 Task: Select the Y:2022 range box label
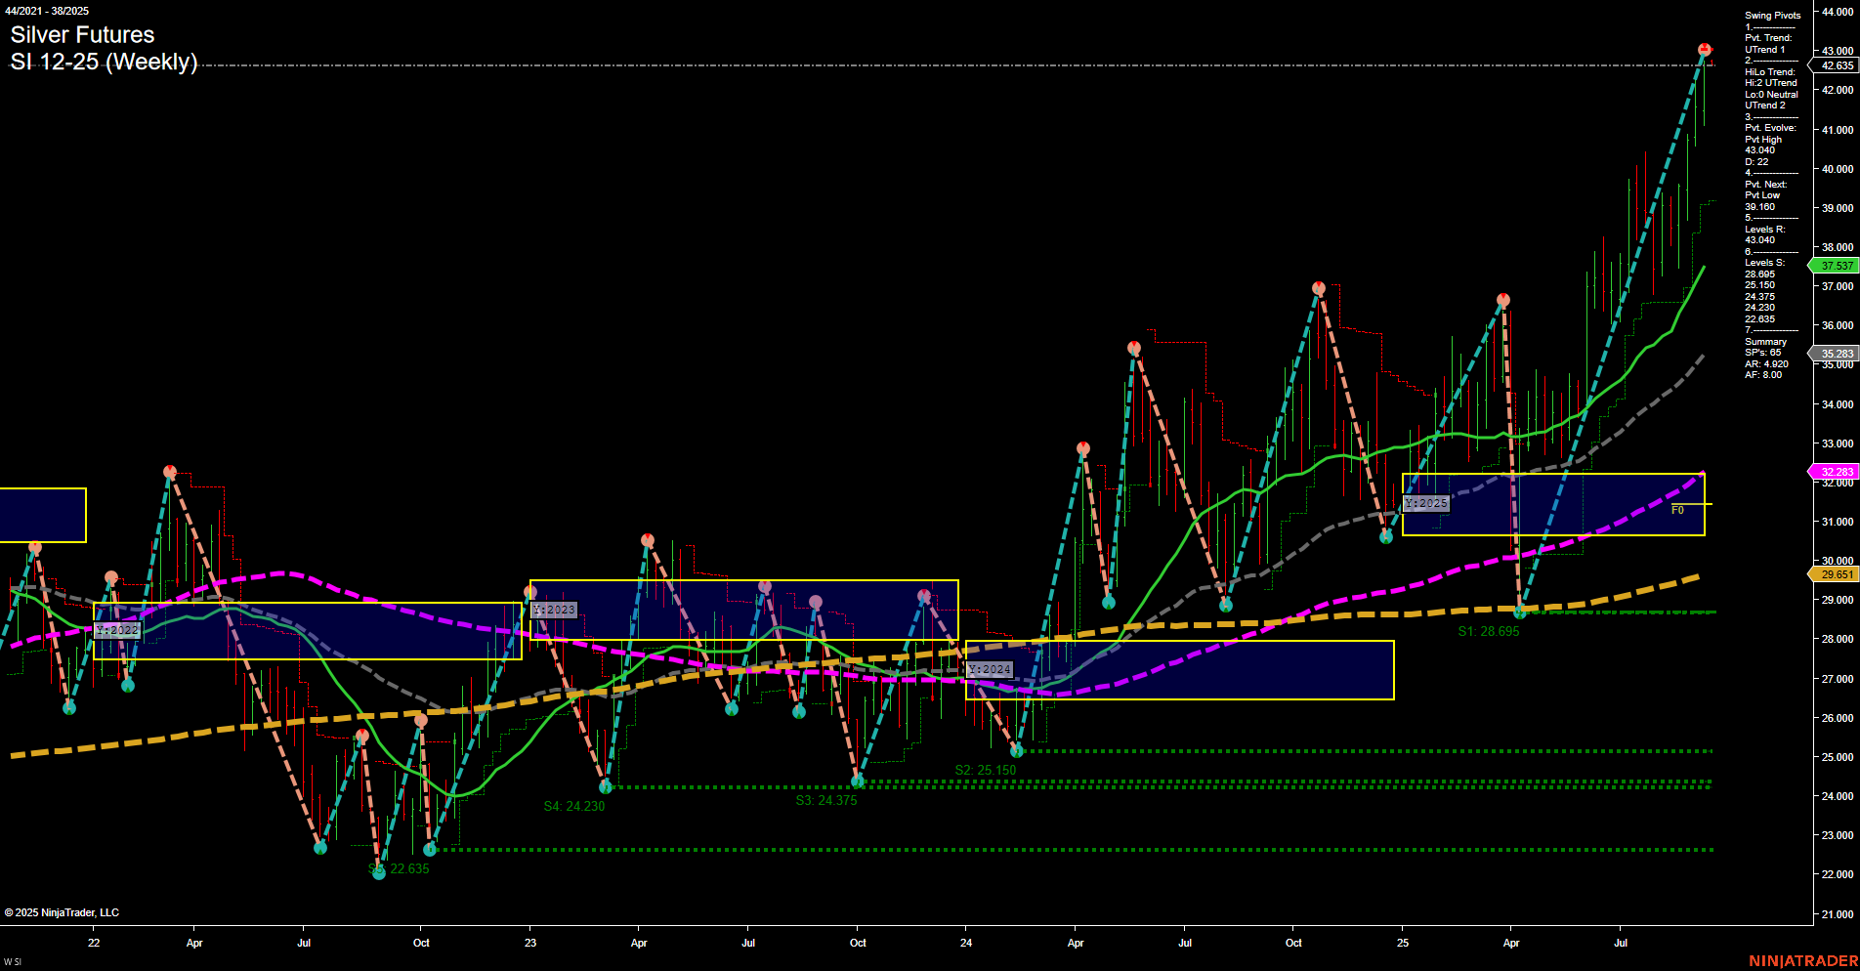[x=116, y=630]
